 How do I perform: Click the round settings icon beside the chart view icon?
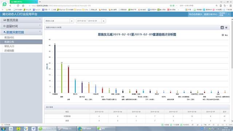[226, 28]
